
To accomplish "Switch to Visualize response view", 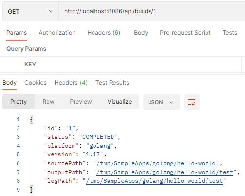I will [x=119, y=102].
